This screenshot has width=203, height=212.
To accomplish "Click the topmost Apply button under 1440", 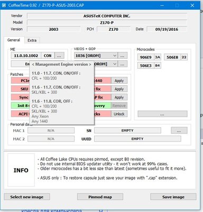I will point(119,81).
